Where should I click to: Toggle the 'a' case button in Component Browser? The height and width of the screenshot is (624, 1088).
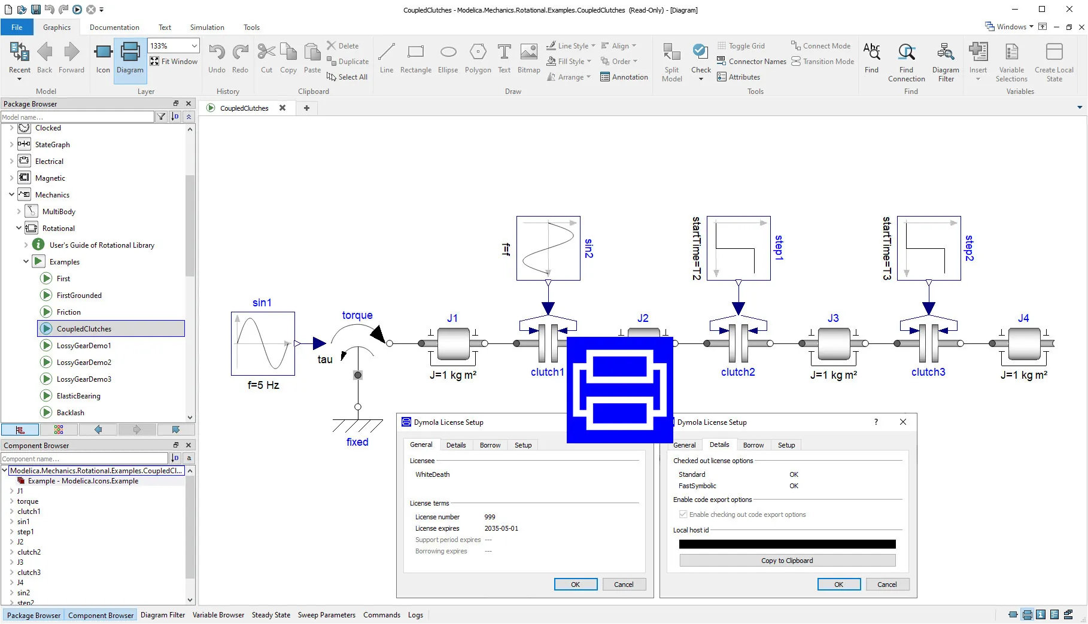click(189, 458)
